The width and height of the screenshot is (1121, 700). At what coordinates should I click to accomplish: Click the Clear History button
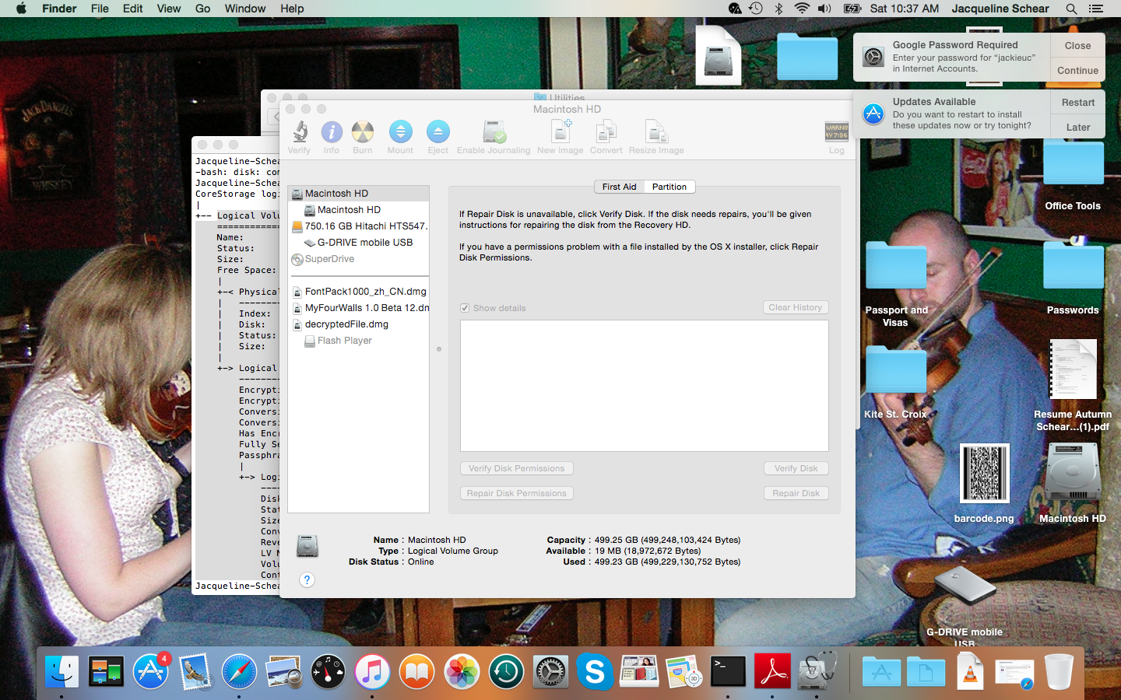coord(796,308)
